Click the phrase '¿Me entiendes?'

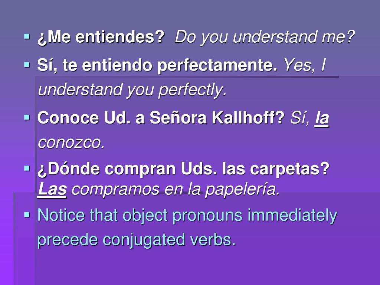(101, 37)
